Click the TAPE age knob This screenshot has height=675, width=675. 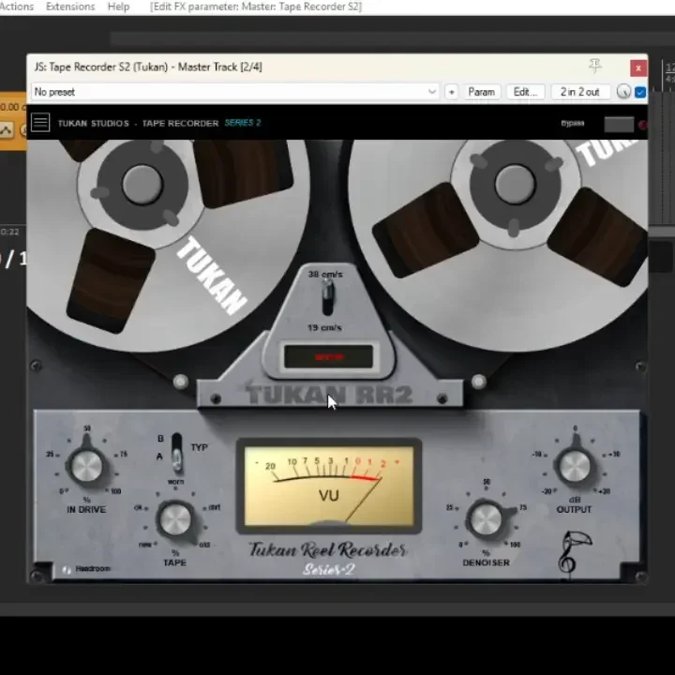[x=174, y=519]
